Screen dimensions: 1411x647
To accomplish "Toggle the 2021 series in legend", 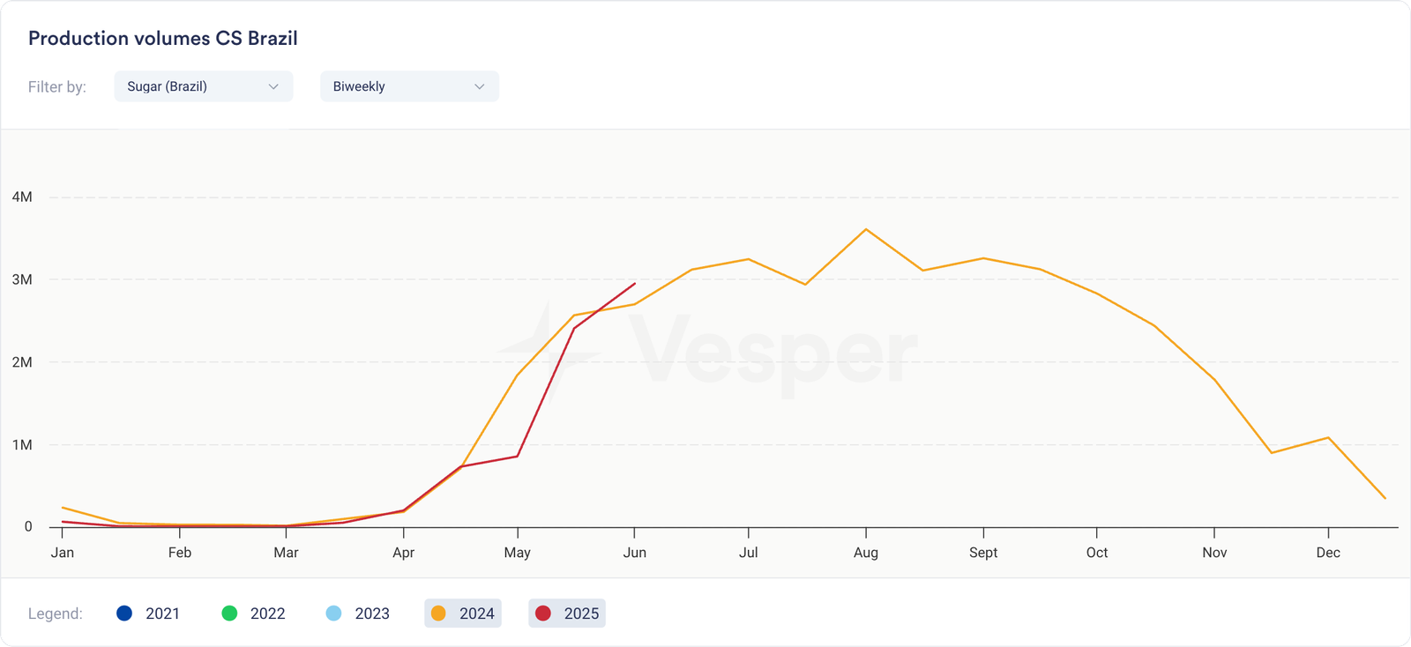I will tap(148, 614).
